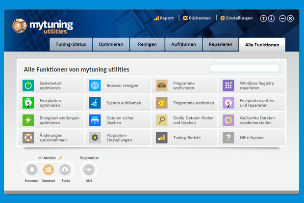Image resolution: width=304 pixels, height=203 pixels.
Task: Click the Browser reinigen globe icon
Action: point(95,86)
